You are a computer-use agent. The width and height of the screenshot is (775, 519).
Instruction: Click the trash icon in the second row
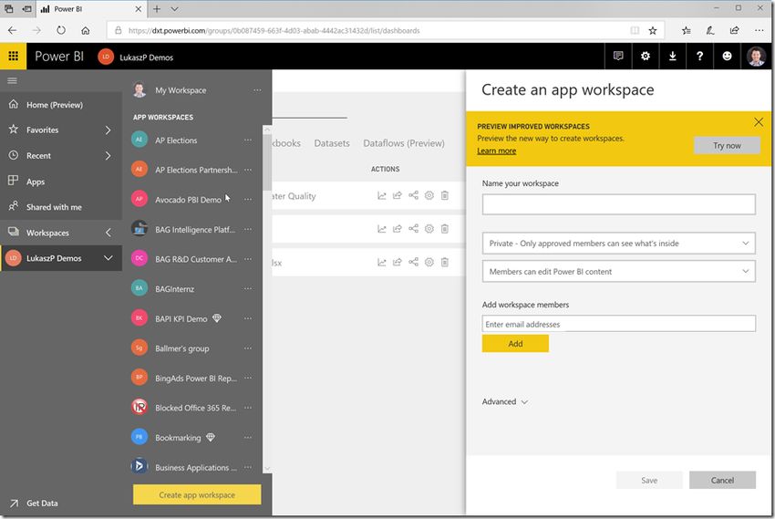[x=445, y=228]
